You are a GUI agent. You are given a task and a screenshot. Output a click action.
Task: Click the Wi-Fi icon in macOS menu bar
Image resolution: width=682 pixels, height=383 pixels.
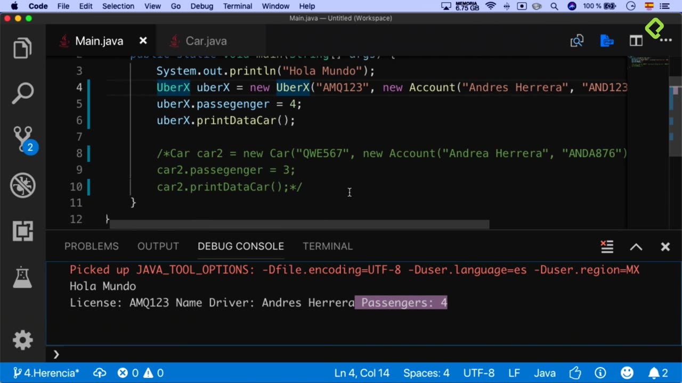point(491,6)
